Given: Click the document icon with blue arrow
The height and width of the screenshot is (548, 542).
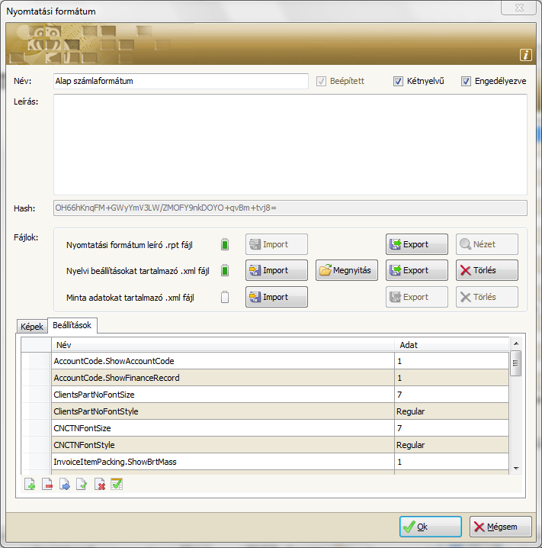Looking at the screenshot, I should tap(65, 485).
